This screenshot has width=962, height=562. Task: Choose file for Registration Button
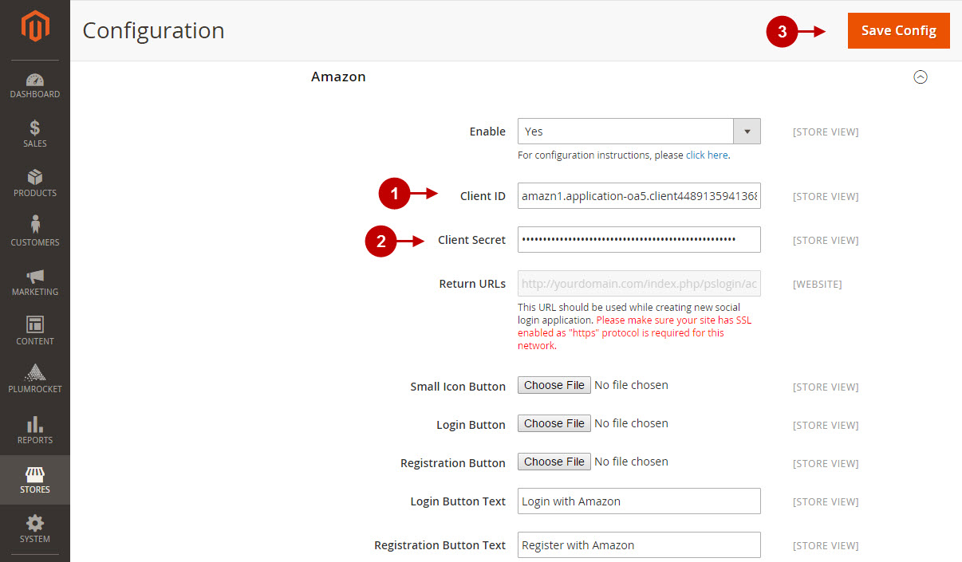tap(554, 462)
